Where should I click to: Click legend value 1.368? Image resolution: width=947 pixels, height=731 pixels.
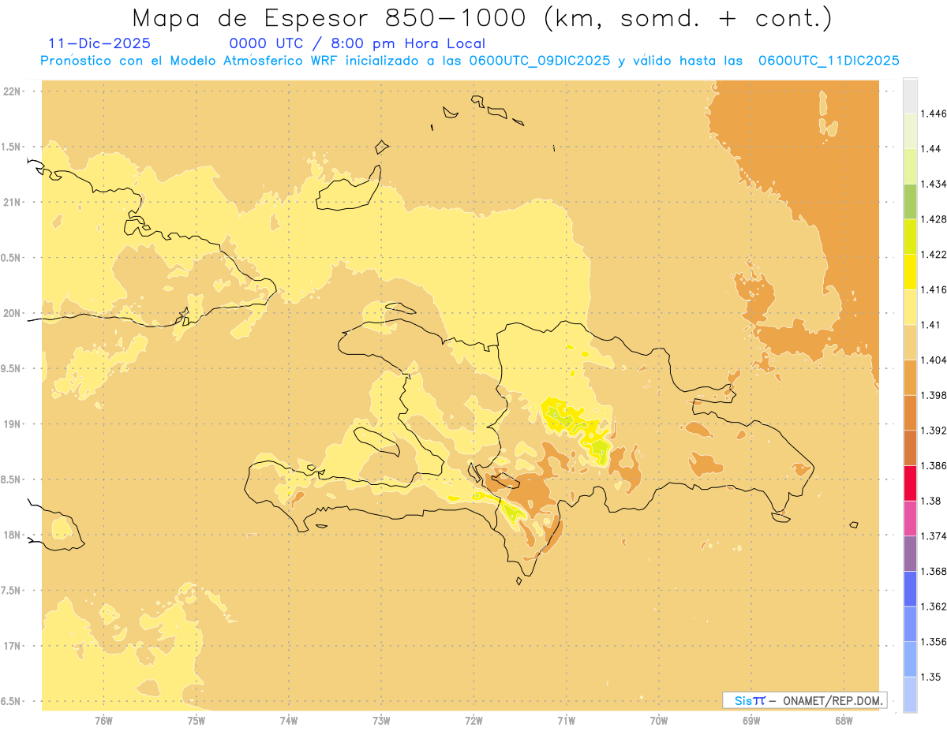pyautogui.click(x=934, y=571)
